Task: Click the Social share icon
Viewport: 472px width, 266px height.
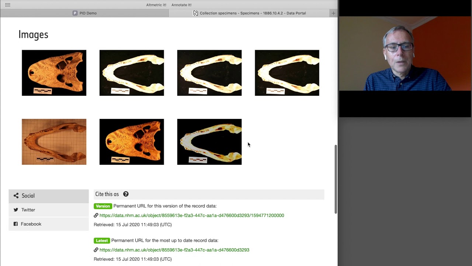Action: pos(16,196)
